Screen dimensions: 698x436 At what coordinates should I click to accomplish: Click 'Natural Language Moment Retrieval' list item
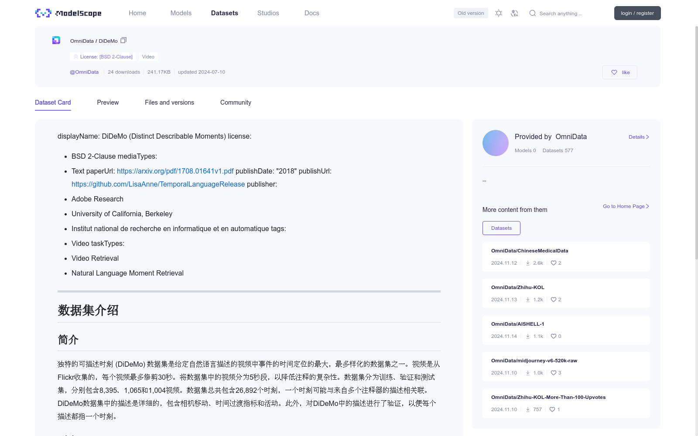coord(127,273)
